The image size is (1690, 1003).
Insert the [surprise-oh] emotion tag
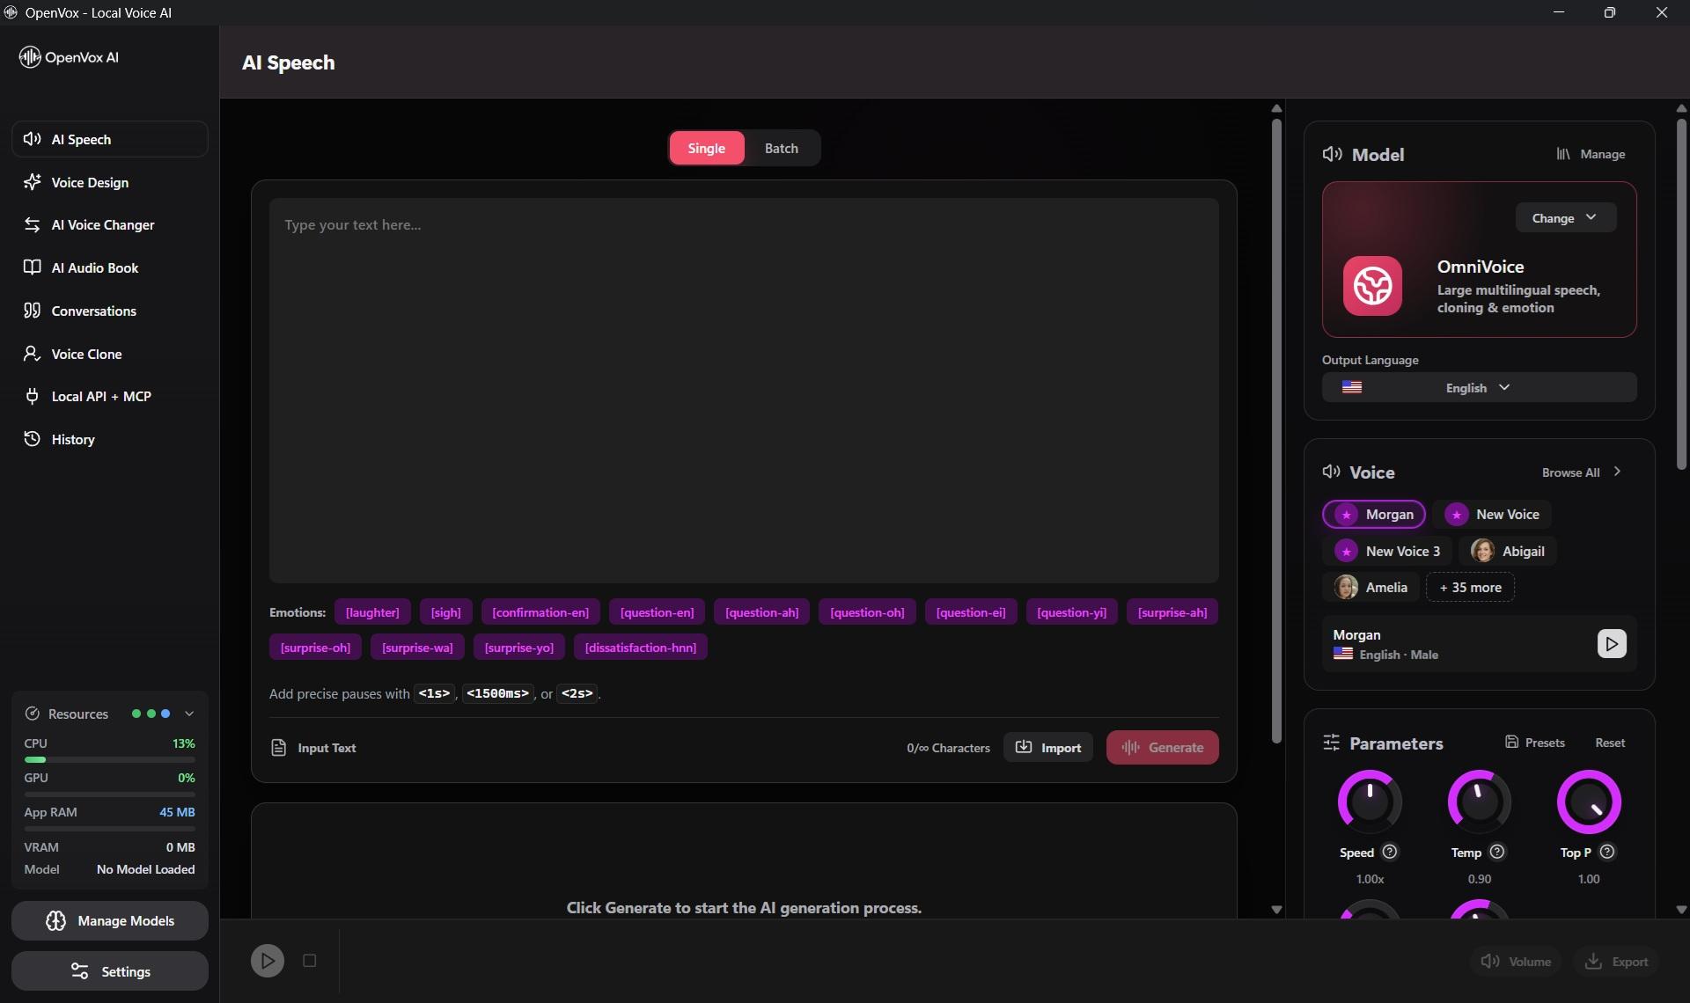click(x=315, y=648)
